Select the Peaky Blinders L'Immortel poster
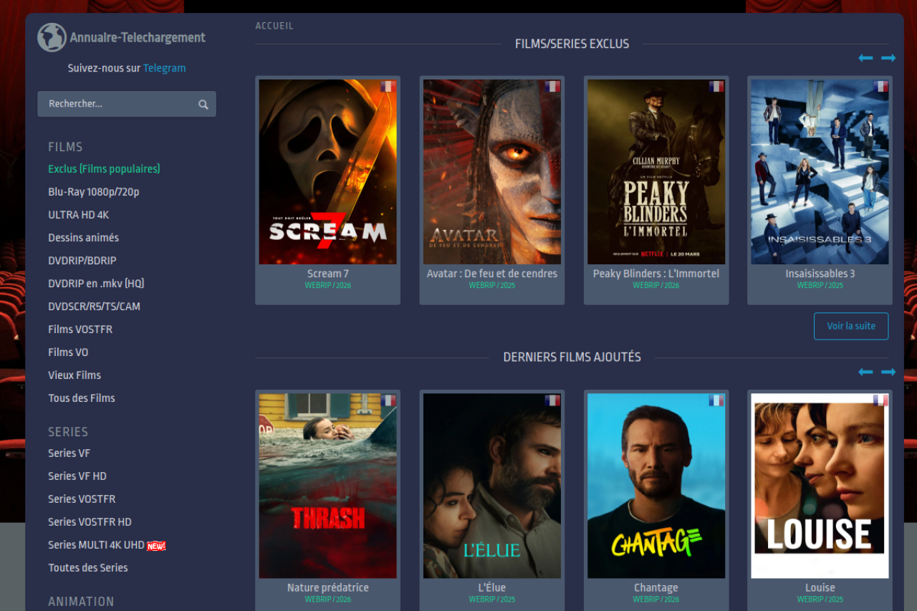The width and height of the screenshot is (917, 611). click(x=656, y=172)
